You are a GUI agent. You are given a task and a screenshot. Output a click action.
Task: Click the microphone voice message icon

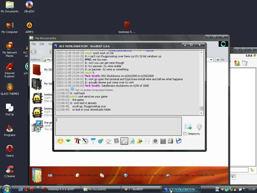[199, 126]
